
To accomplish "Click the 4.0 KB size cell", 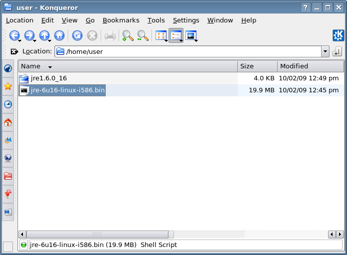I will coord(264,78).
